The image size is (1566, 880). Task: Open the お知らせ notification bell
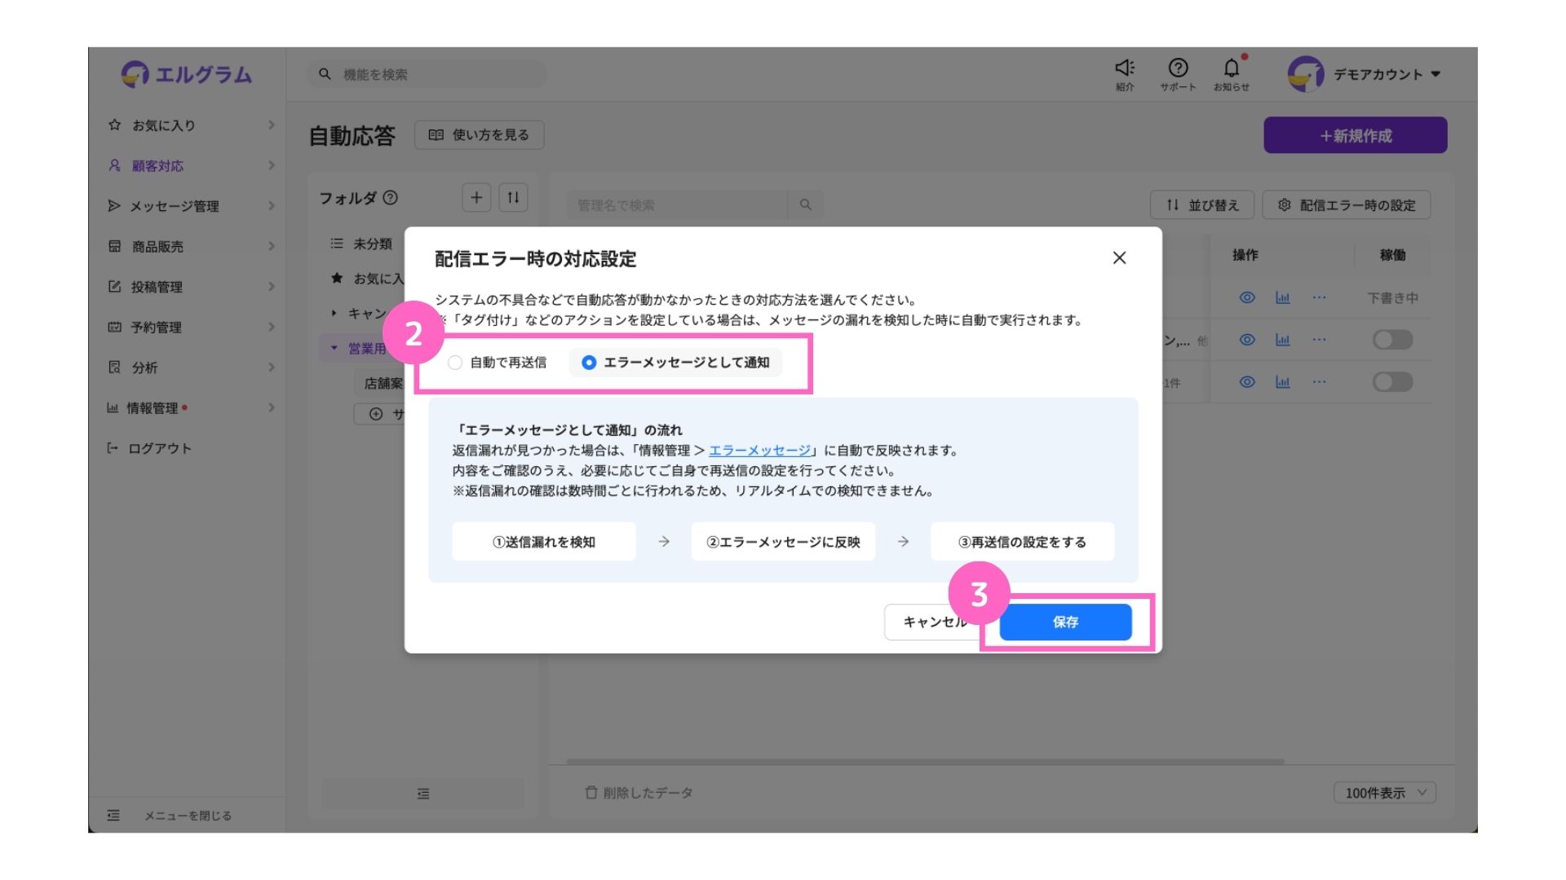point(1231,68)
